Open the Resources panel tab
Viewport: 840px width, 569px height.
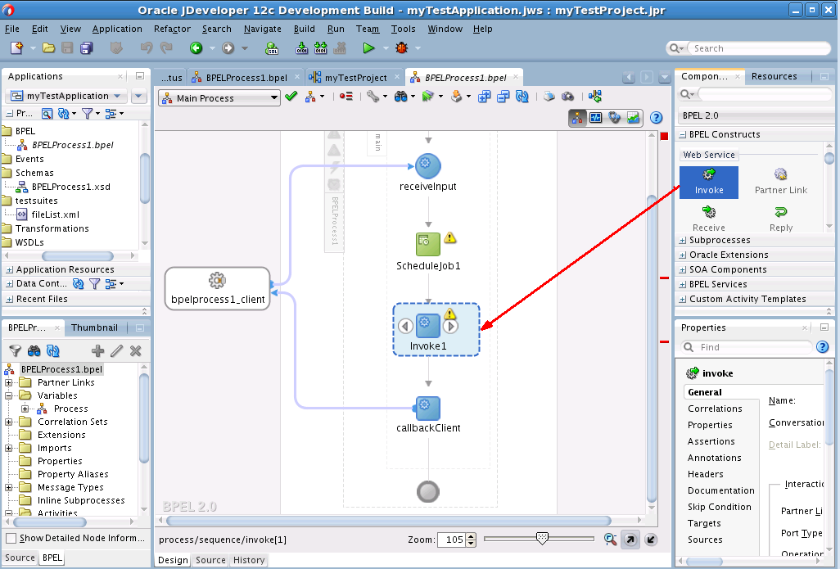pyautogui.click(x=775, y=76)
